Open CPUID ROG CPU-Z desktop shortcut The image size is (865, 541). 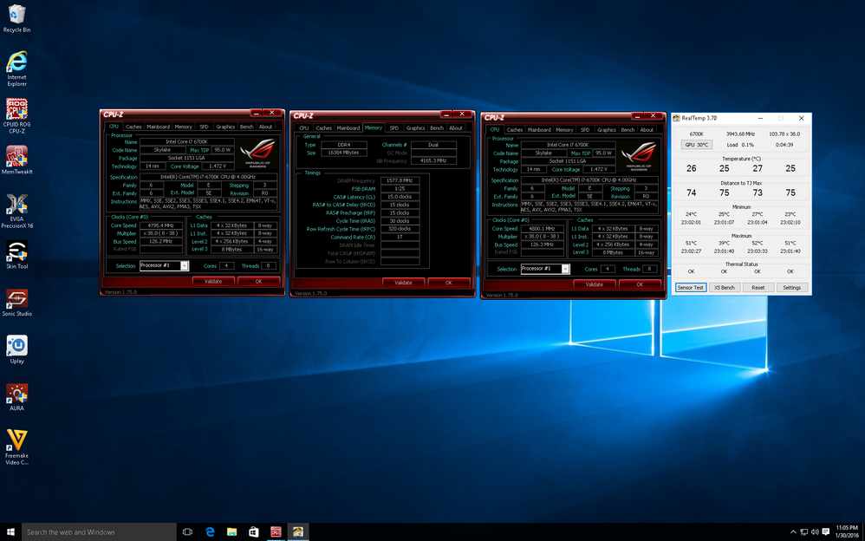click(x=16, y=116)
